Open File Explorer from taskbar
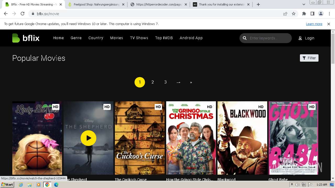This screenshot has height=188, width=335. [x=30, y=185]
